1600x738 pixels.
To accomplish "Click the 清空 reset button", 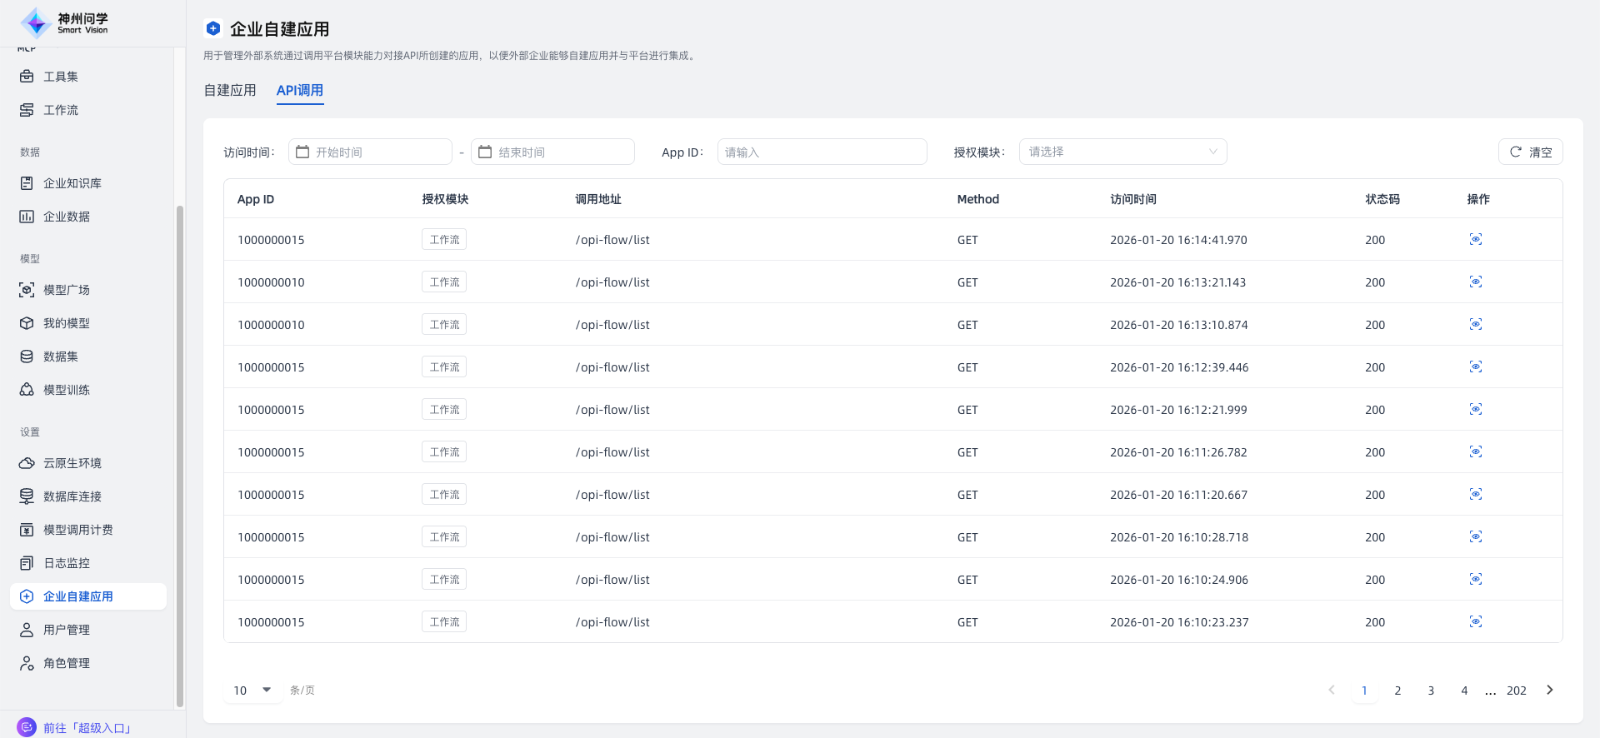I will [1530, 152].
